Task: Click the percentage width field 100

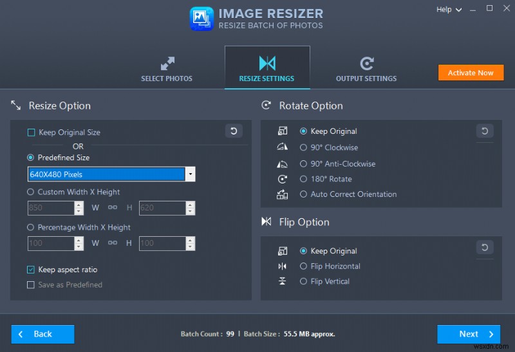Action: tap(51, 243)
